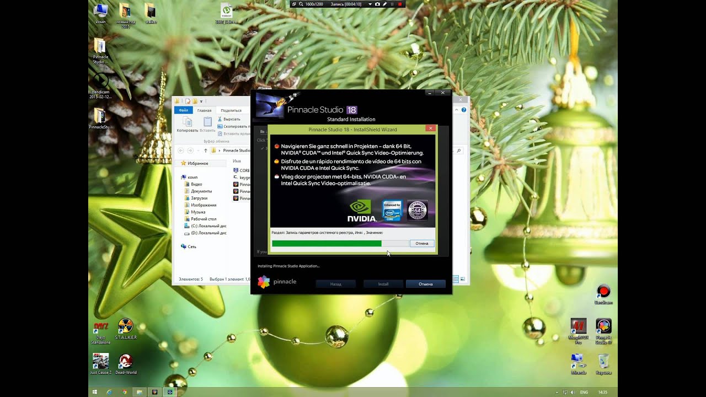Screen dimensions: 706x397
Task: Go up one folder level in Explorer
Action: pyautogui.click(x=206, y=150)
